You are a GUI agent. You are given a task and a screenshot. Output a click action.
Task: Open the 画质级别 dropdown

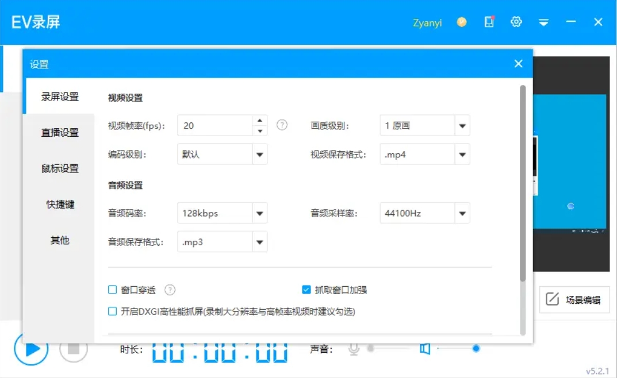coord(424,126)
